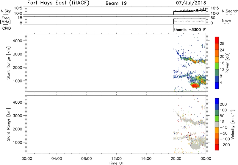Click the '60' right axis label of frequency panel
The width and height of the screenshot is (238, 165).
tap(213, 18)
